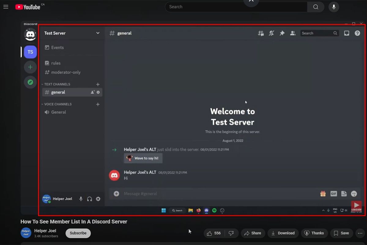This screenshot has width=367, height=245.
Task: Open the Test Server dropdown menu
Action: point(98,33)
